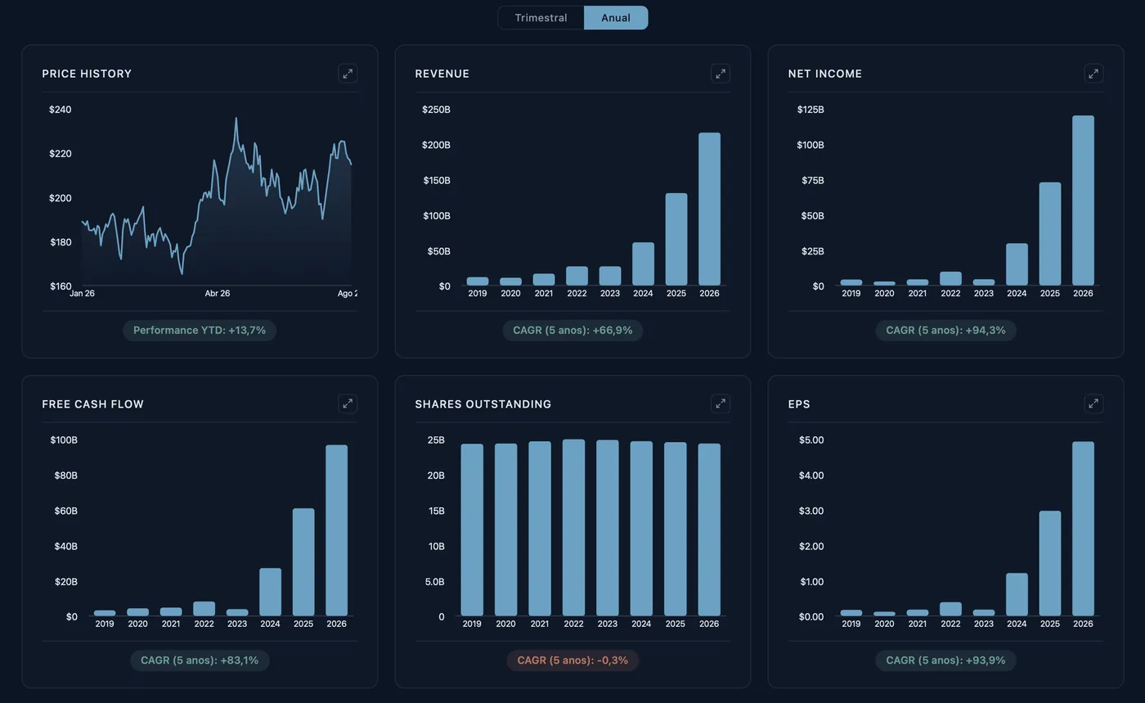Click the 2026 bar in Free Cash Flow chart
The height and width of the screenshot is (703, 1145).
coord(336,530)
